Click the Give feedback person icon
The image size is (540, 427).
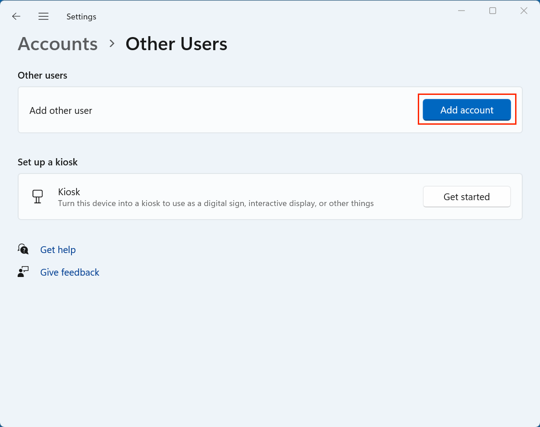pyautogui.click(x=23, y=272)
